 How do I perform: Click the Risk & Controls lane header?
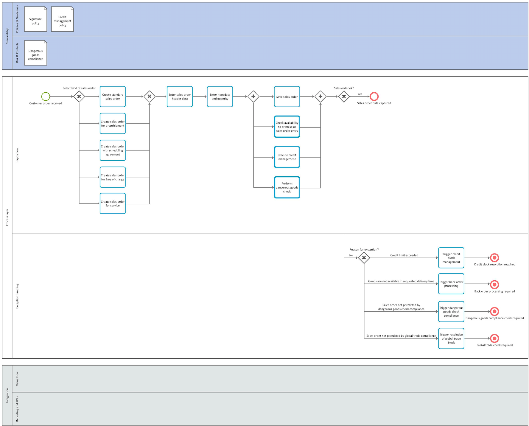(x=17, y=53)
